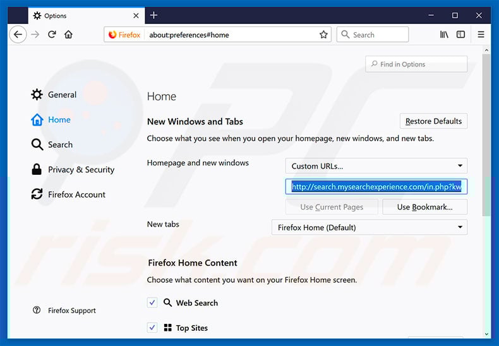
Task: Open the General settings category
Action: point(54,95)
